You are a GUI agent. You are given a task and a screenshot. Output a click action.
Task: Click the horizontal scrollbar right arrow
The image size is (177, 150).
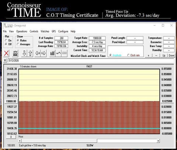tap(158, 141)
